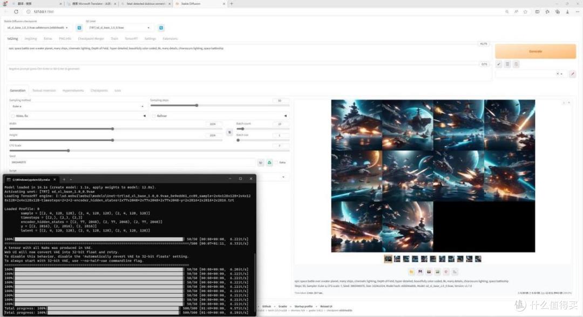The height and width of the screenshot is (317, 583).
Task: Open images output folder icon
Action: click(411, 272)
